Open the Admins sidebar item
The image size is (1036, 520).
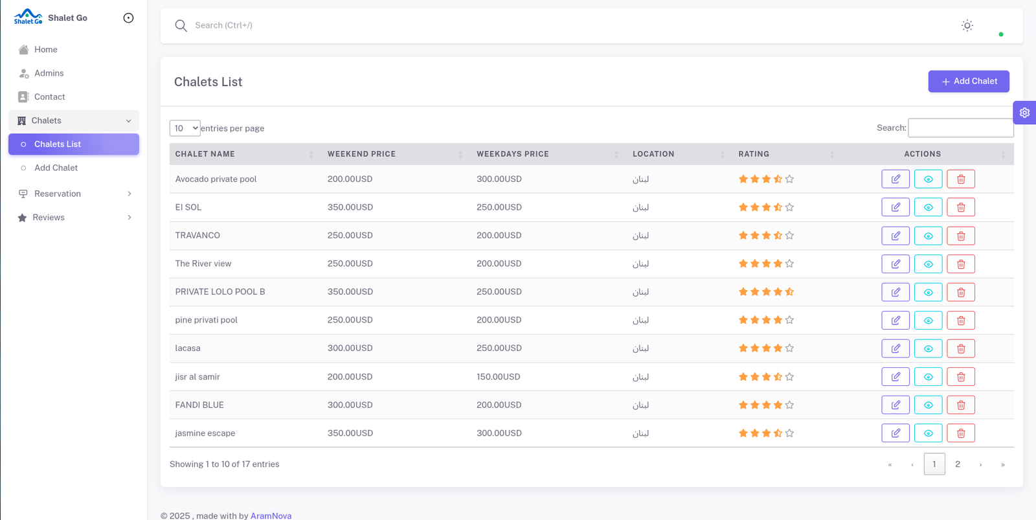click(49, 73)
